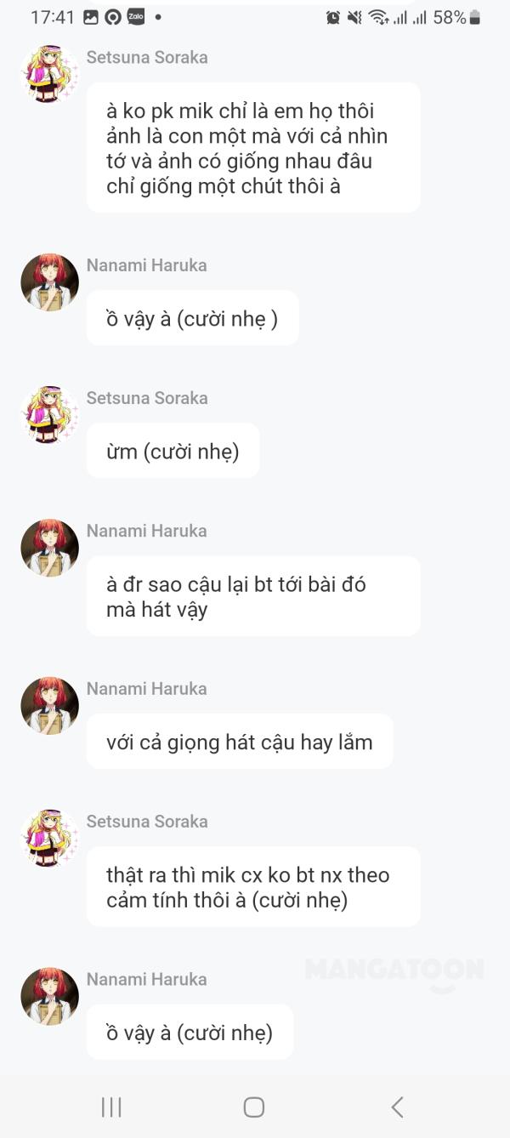
Task: Tap the Zalo notification icon in status bar
Action: pyautogui.click(x=135, y=17)
